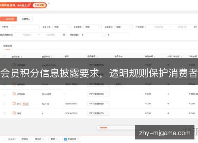Click the calendar icon in 最近消费时间 range
Viewport: 198px width, 143px height.
[x=64, y=35]
